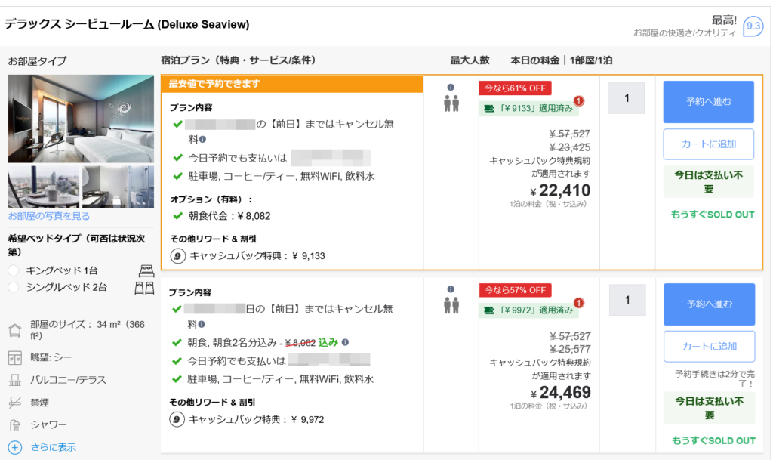Click the king bed icon
Viewport: 773px width, 460px height.
coord(146,270)
